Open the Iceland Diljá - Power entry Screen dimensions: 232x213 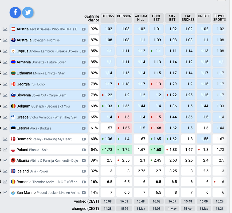coord(49,171)
